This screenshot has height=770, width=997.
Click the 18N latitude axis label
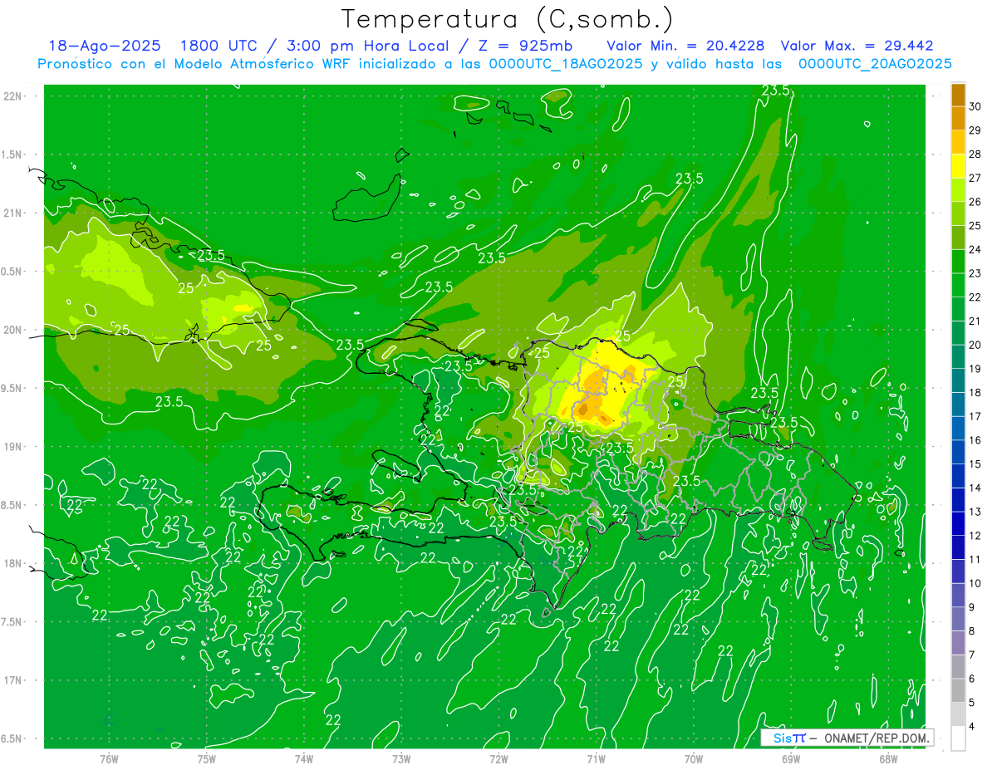point(12,563)
